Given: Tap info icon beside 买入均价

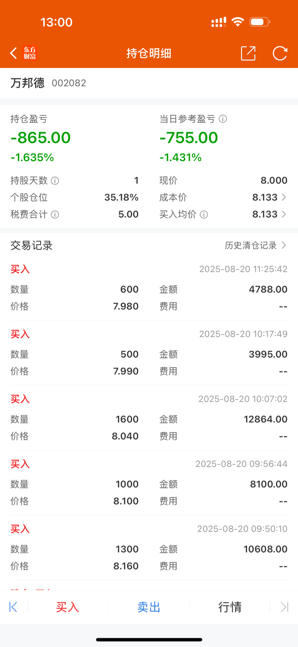Looking at the screenshot, I should pyautogui.click(x=204, y=214).
